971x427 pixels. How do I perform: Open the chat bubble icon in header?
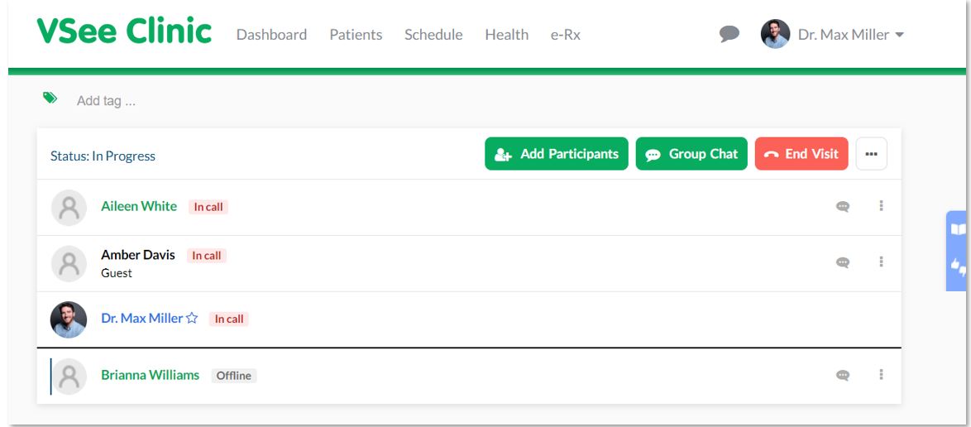729,33
